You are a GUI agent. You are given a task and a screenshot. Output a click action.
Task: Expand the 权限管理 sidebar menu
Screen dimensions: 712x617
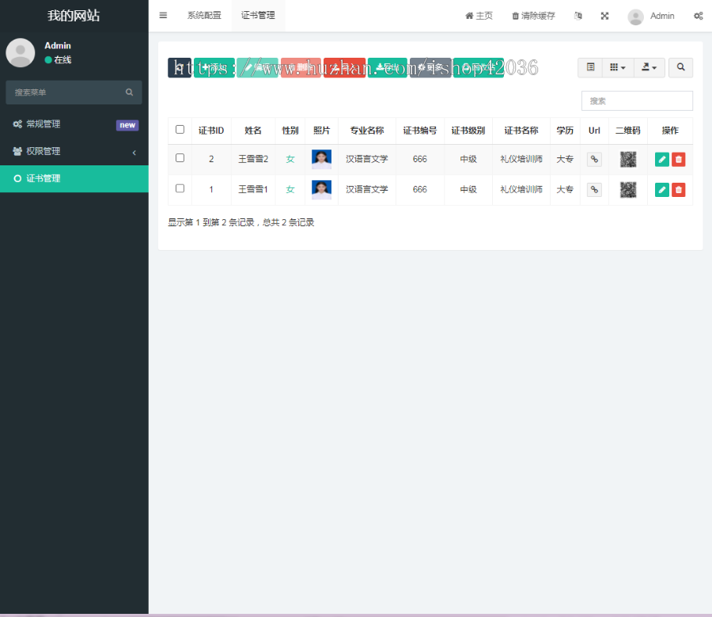pyautogui.click(x=74, y=151)
